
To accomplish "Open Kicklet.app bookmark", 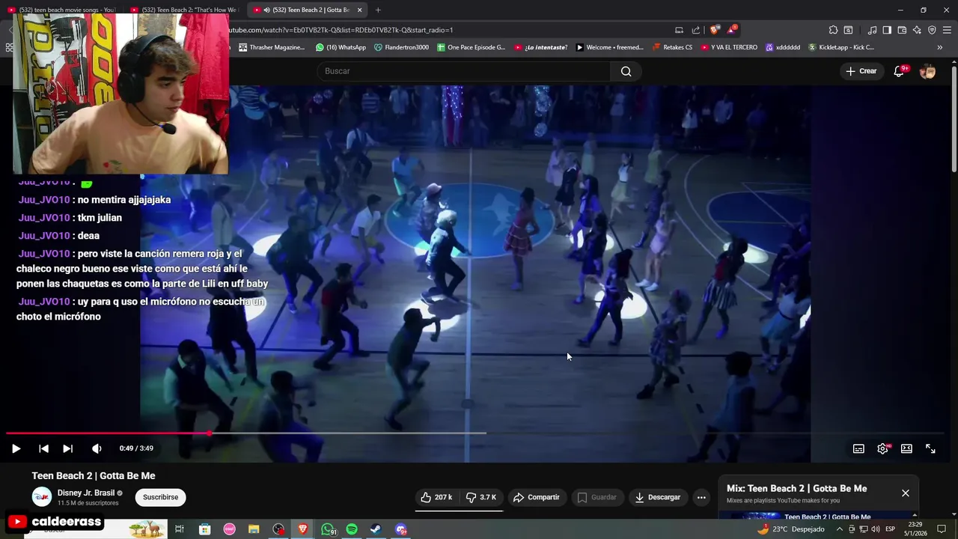I will click(x=841, y=47).
